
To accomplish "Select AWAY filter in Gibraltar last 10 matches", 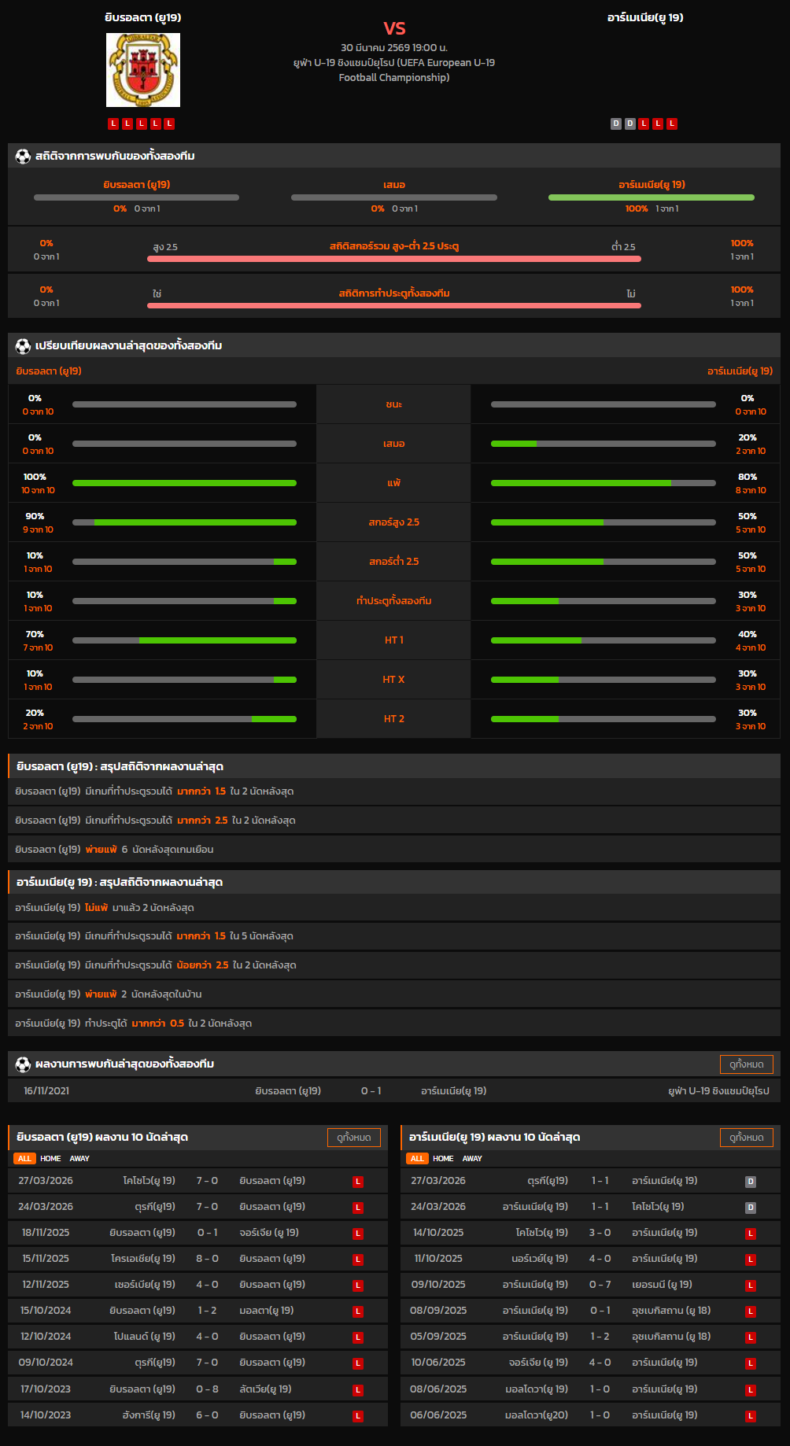I will click(x=79, y=1159).
